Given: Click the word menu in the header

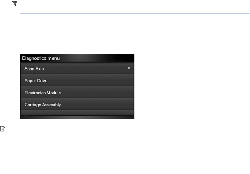Looking at the screenshot, I should pos(54,58).
